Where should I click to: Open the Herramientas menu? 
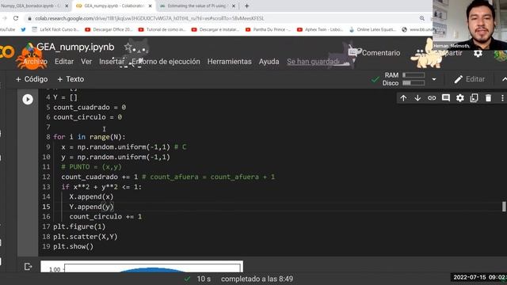coord(229,62)
